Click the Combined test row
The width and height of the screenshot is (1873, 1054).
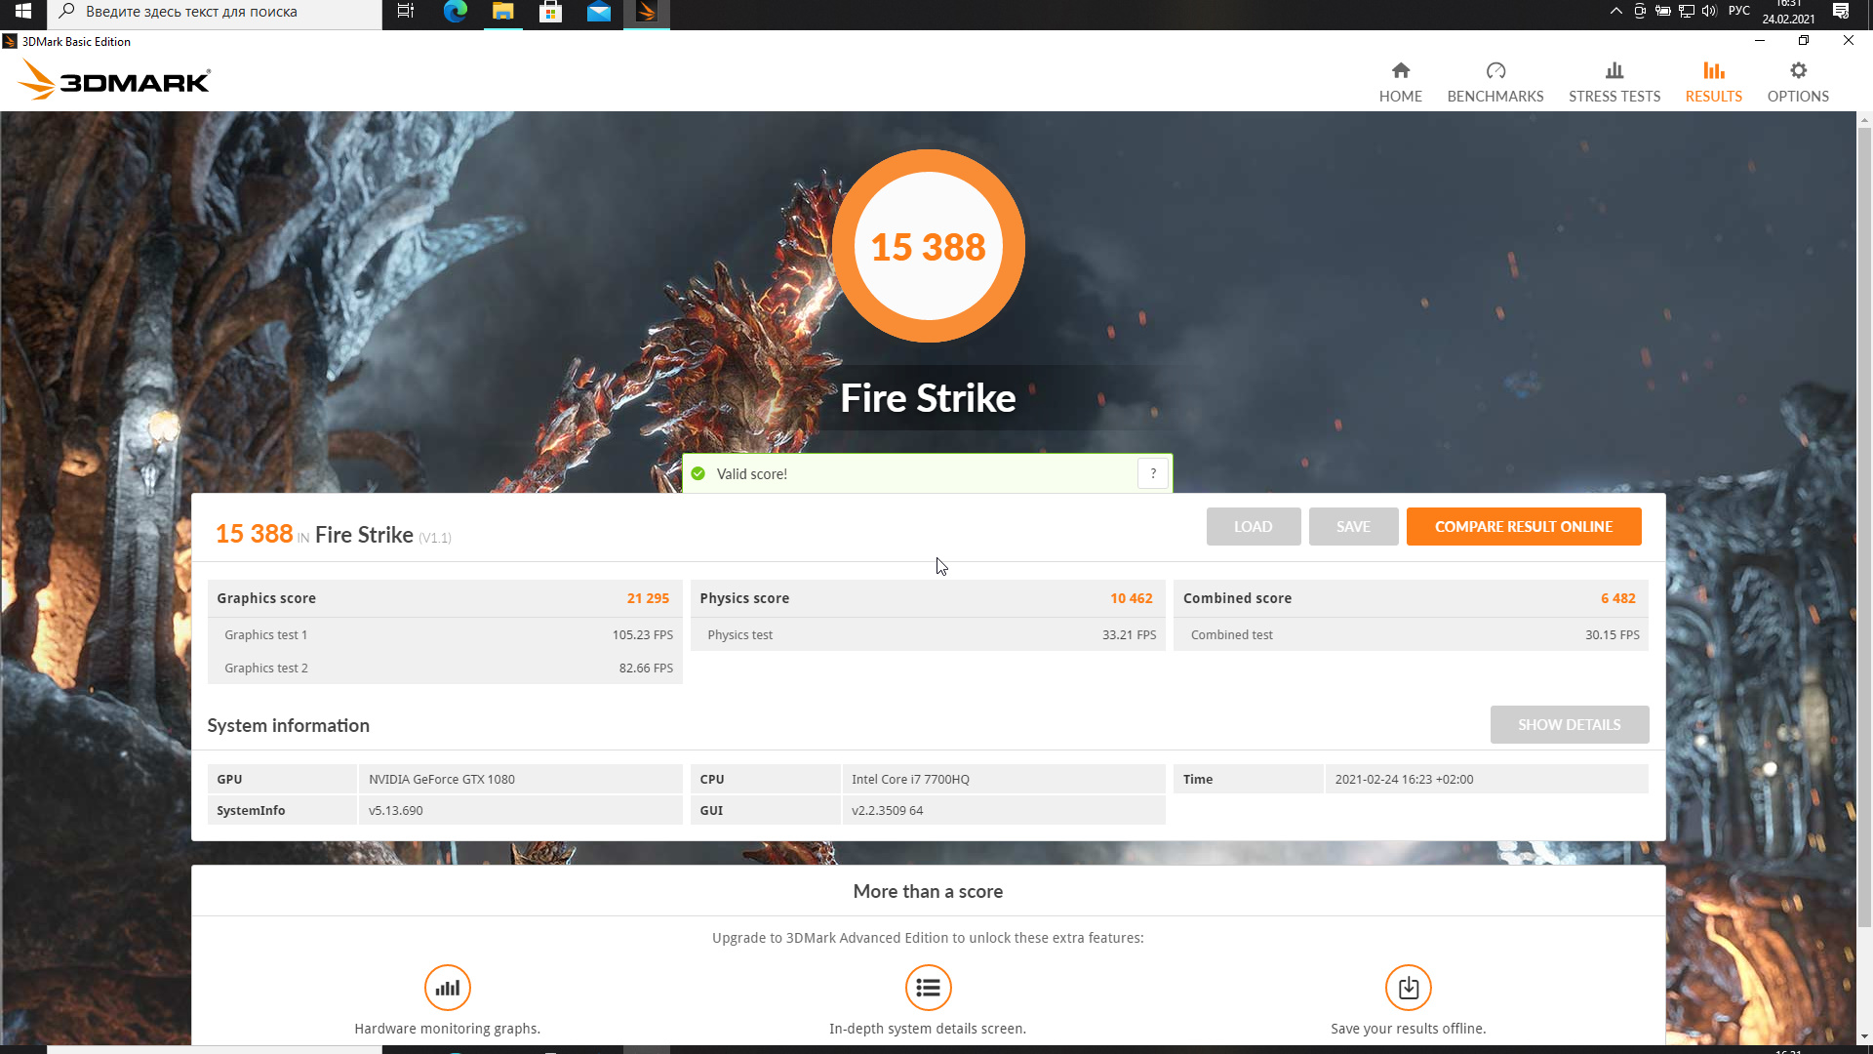(x=1411, y=634)
